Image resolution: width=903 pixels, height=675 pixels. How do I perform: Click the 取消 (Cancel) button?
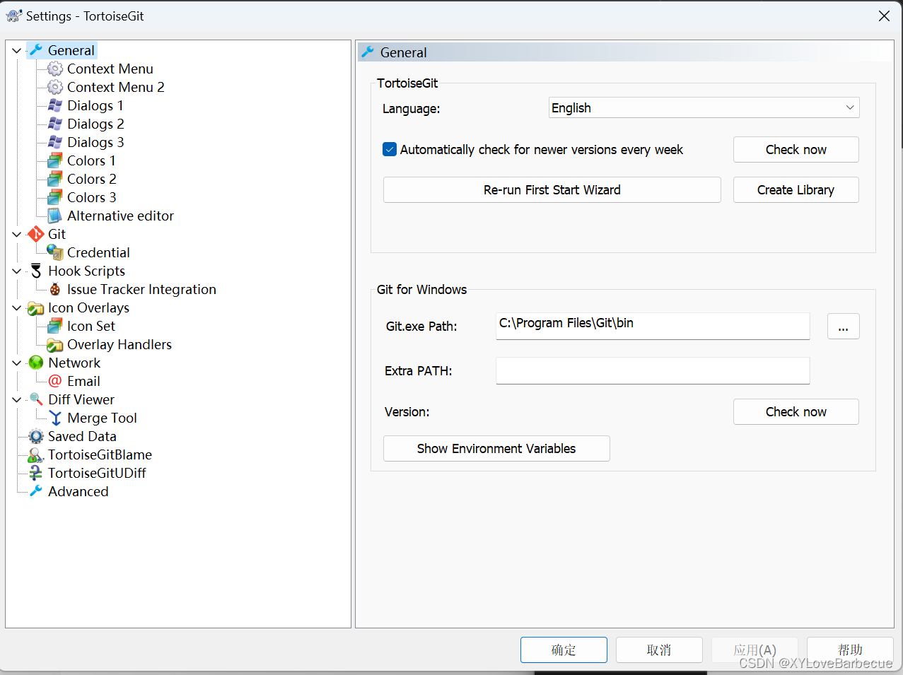pyautogui.click(x=659, y=650)
